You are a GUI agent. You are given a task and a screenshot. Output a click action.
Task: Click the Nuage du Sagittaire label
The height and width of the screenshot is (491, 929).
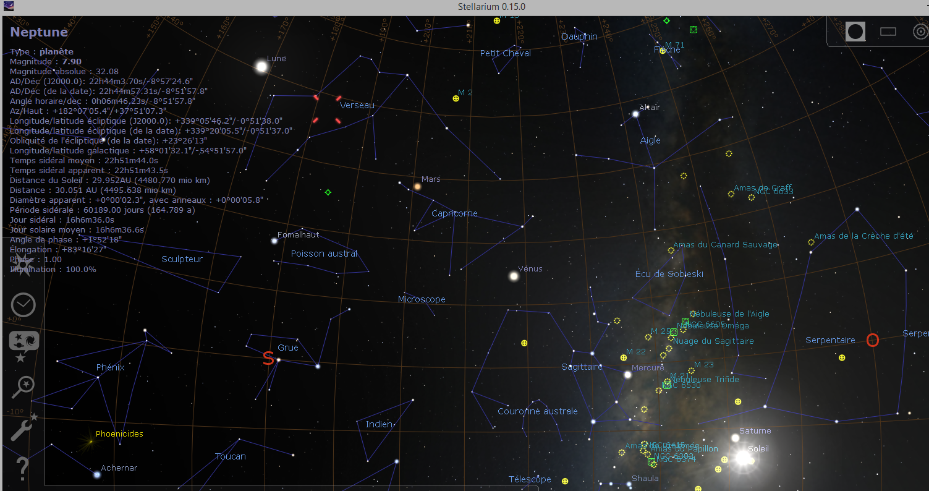(x=713, y=341)
